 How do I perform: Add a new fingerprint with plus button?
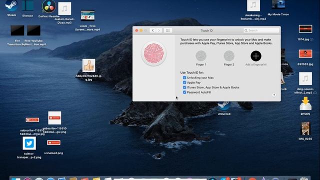click(x=256, y=56)
